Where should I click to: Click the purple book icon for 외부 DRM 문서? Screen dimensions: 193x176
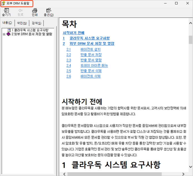(9, 34)
